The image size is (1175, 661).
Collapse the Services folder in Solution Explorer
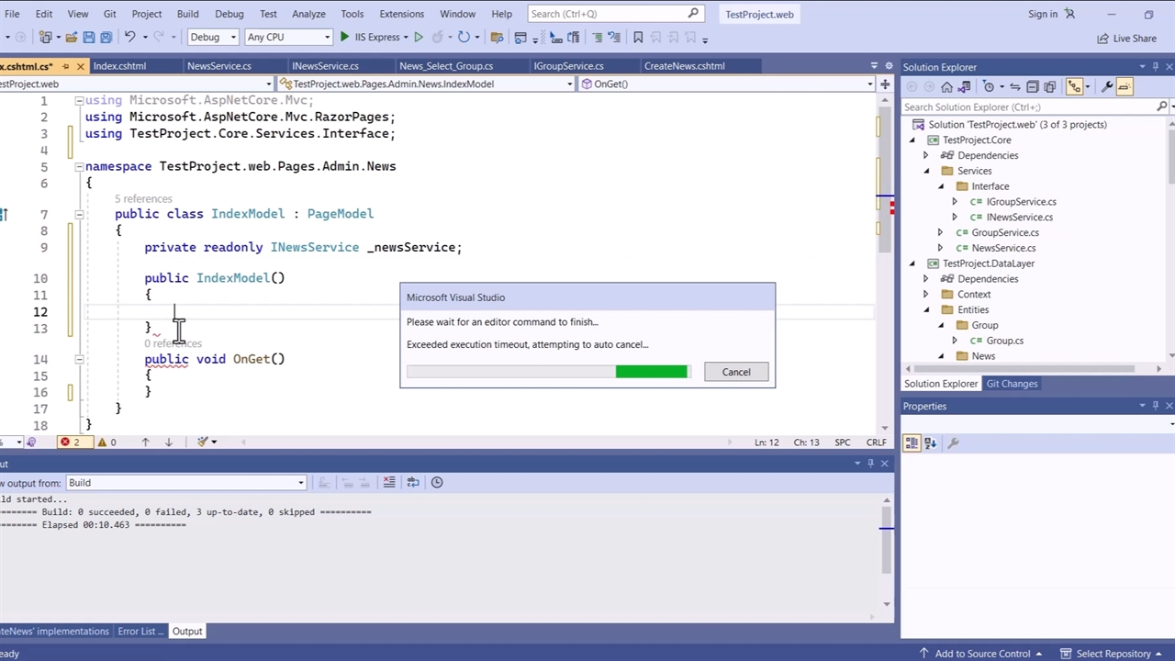click(926, 171)
